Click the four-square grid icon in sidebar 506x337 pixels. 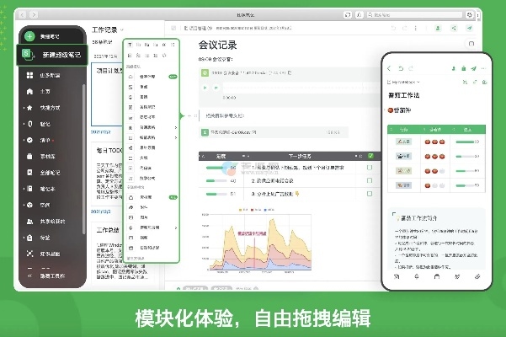point(29,75)
